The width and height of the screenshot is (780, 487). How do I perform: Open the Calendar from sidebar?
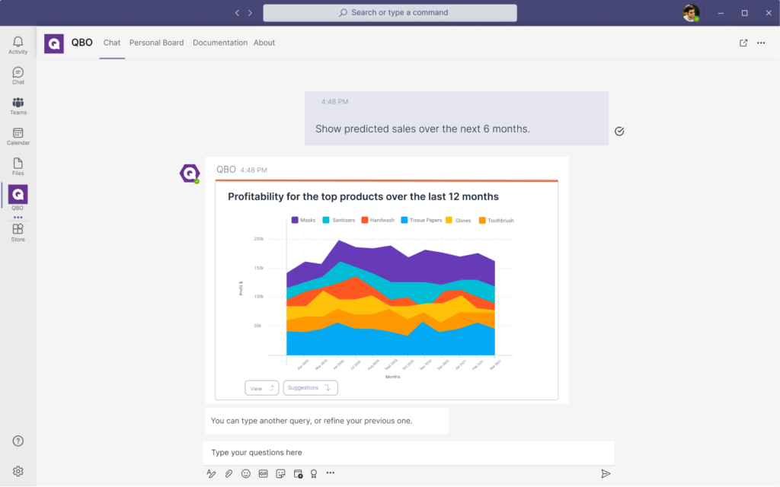tap(18, 136)
